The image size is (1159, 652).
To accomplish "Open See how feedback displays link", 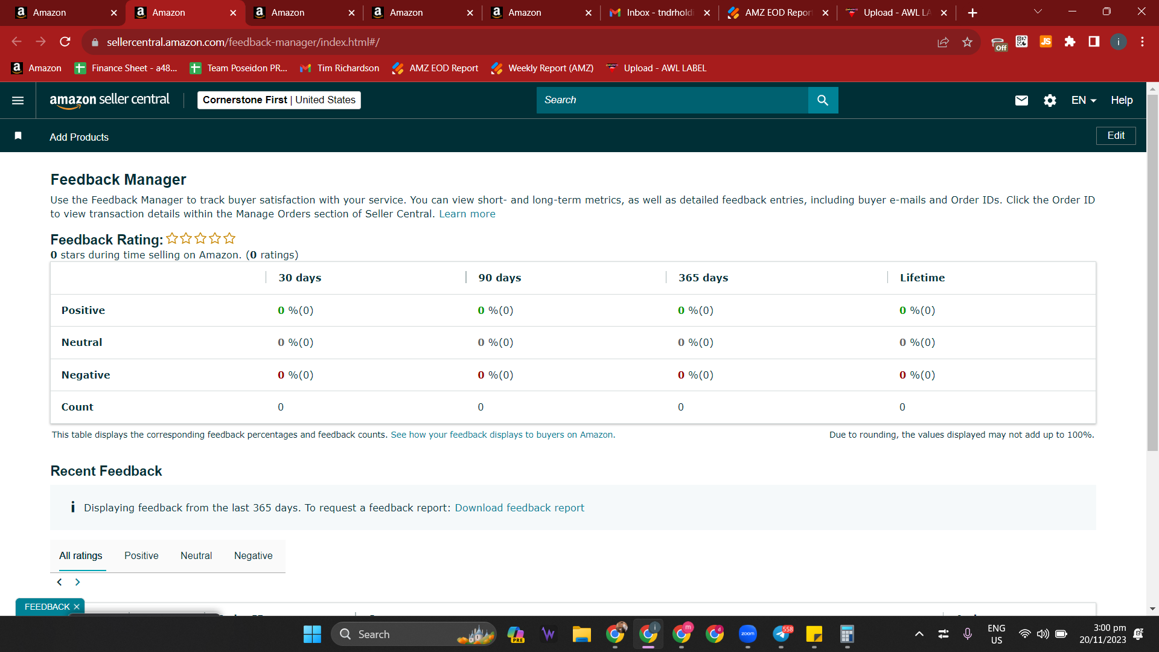I will pyautogui.click(x=503, y=435).
